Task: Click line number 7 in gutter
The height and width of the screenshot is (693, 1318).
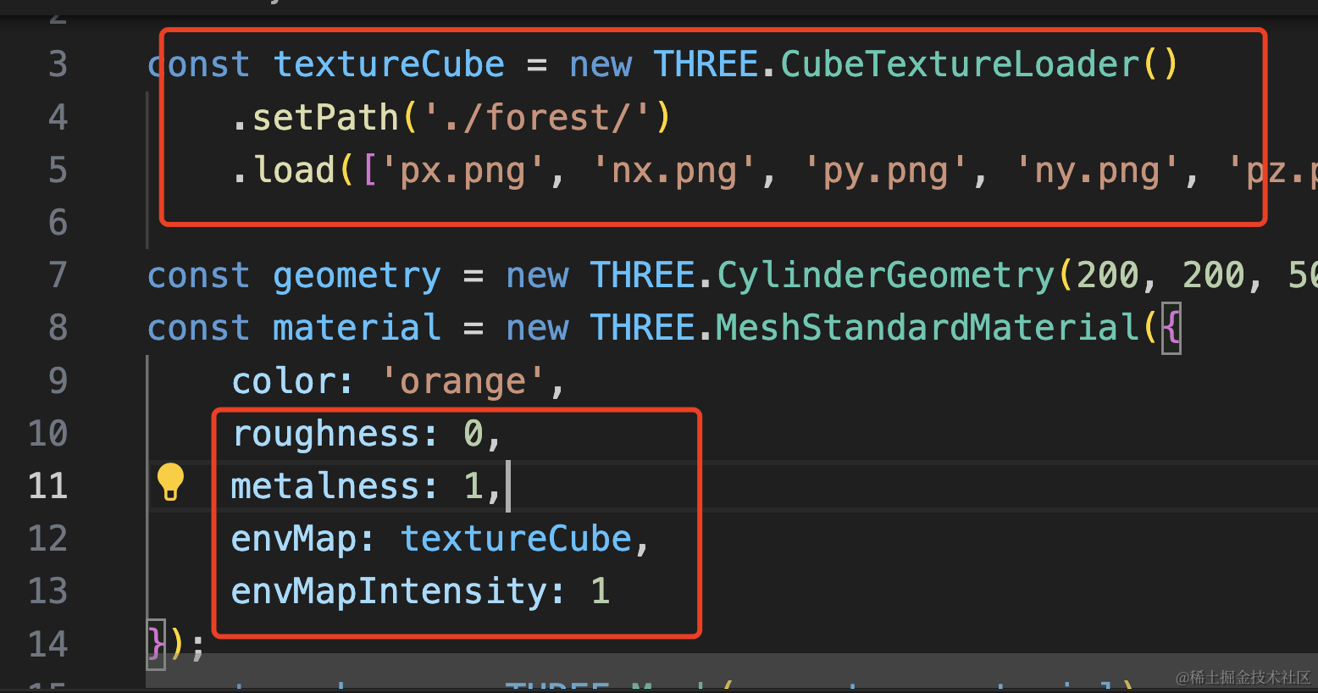Action: pos(58,274)
